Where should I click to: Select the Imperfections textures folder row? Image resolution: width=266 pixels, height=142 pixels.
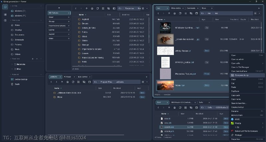click(x=111, y=49)
